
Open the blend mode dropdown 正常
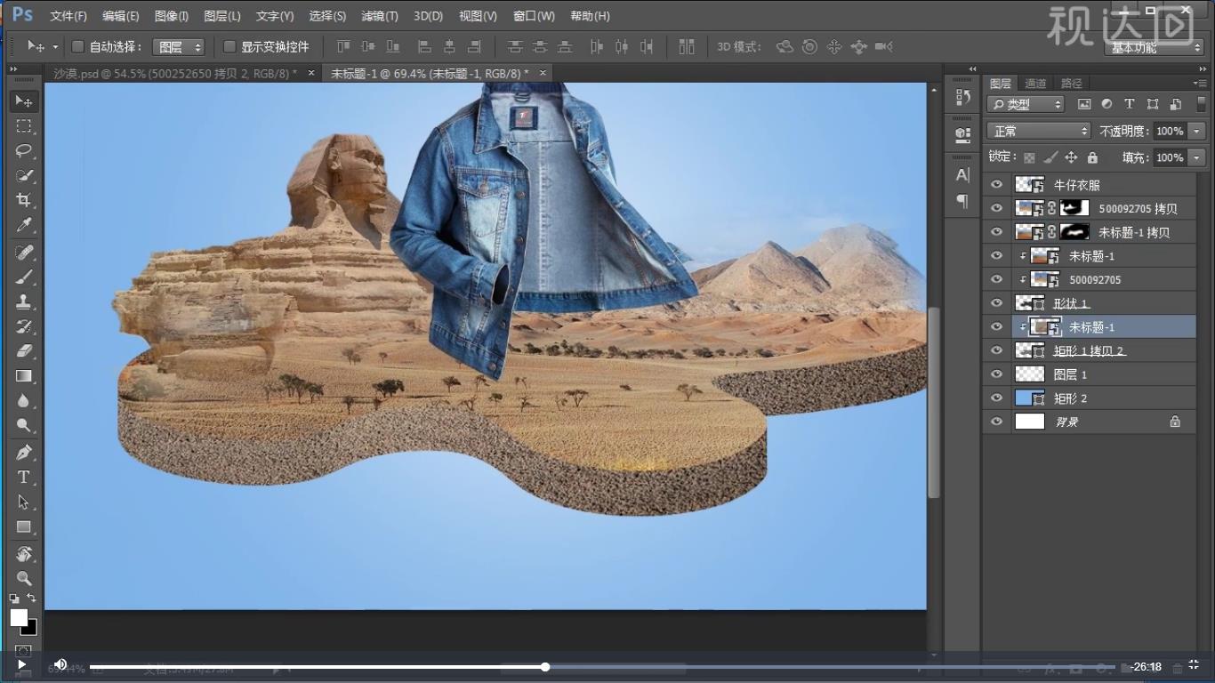click(x=1038, y=131)
